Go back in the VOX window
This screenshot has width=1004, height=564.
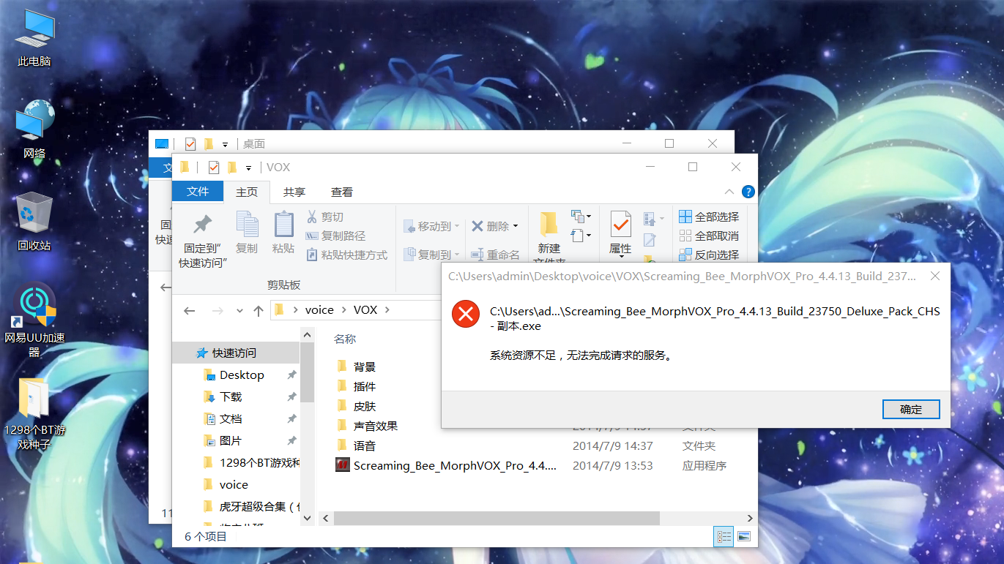[189, 311]
